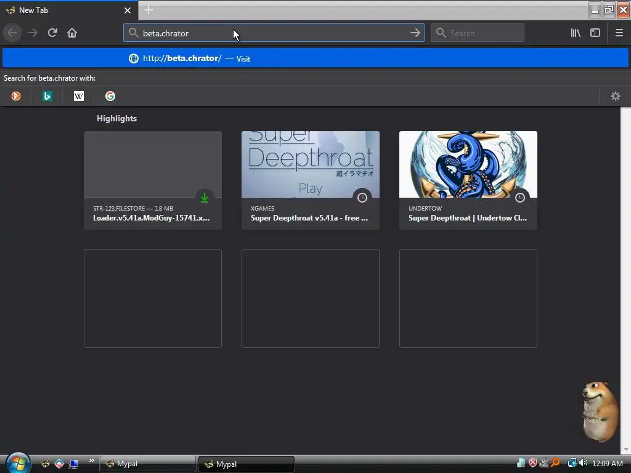The height and width of the screenshot is (473, 631).
Task: Search with the DuckDuckGo engine icon
Action: point(16,96)
